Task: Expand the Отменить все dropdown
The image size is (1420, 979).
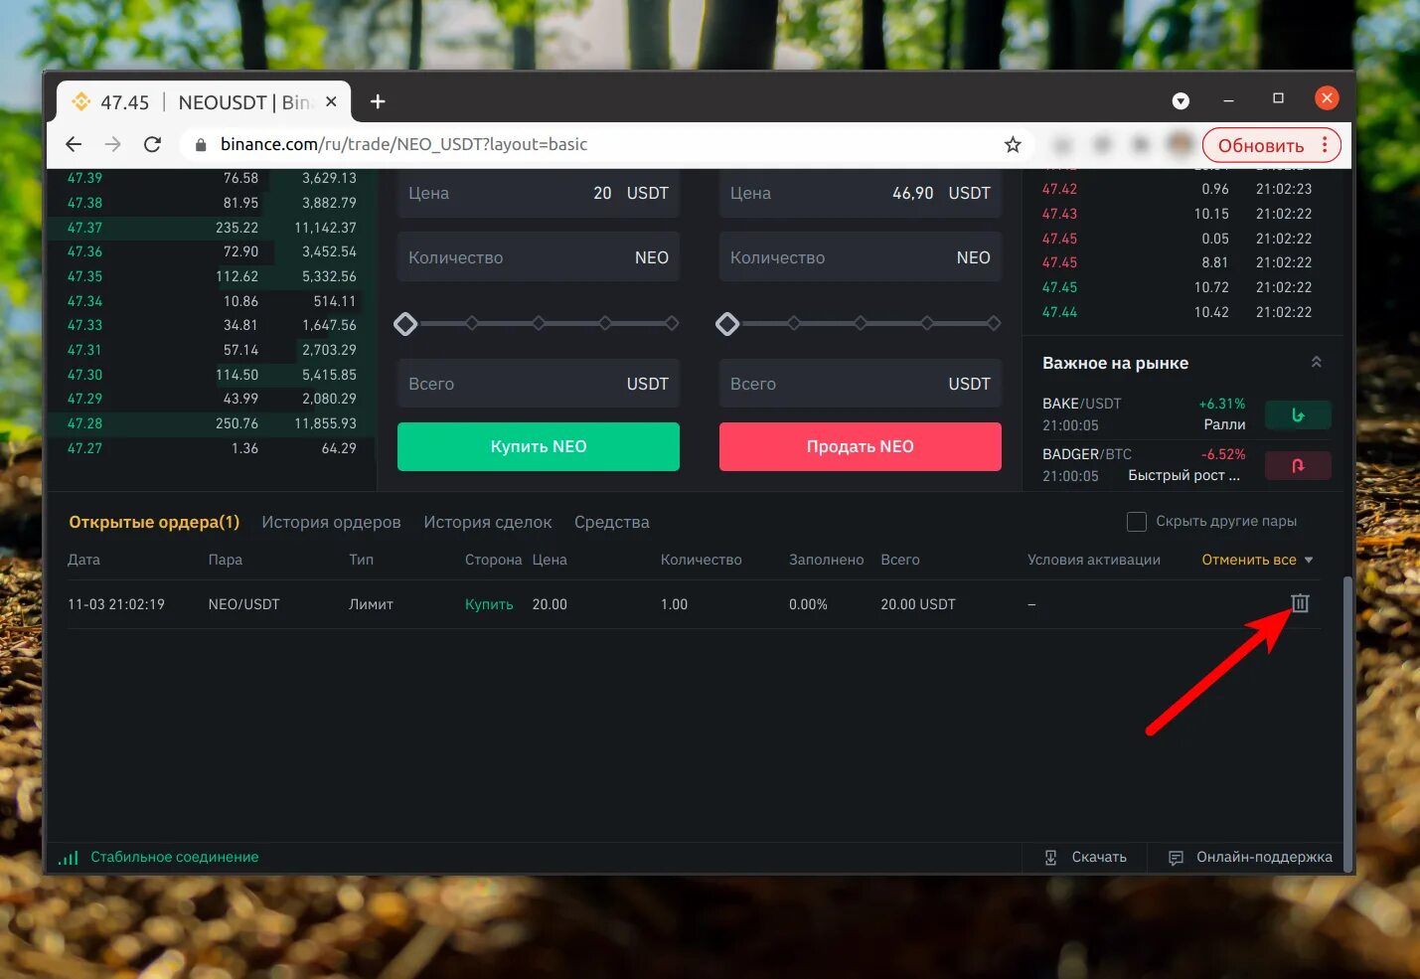Action: [1309, 561]
